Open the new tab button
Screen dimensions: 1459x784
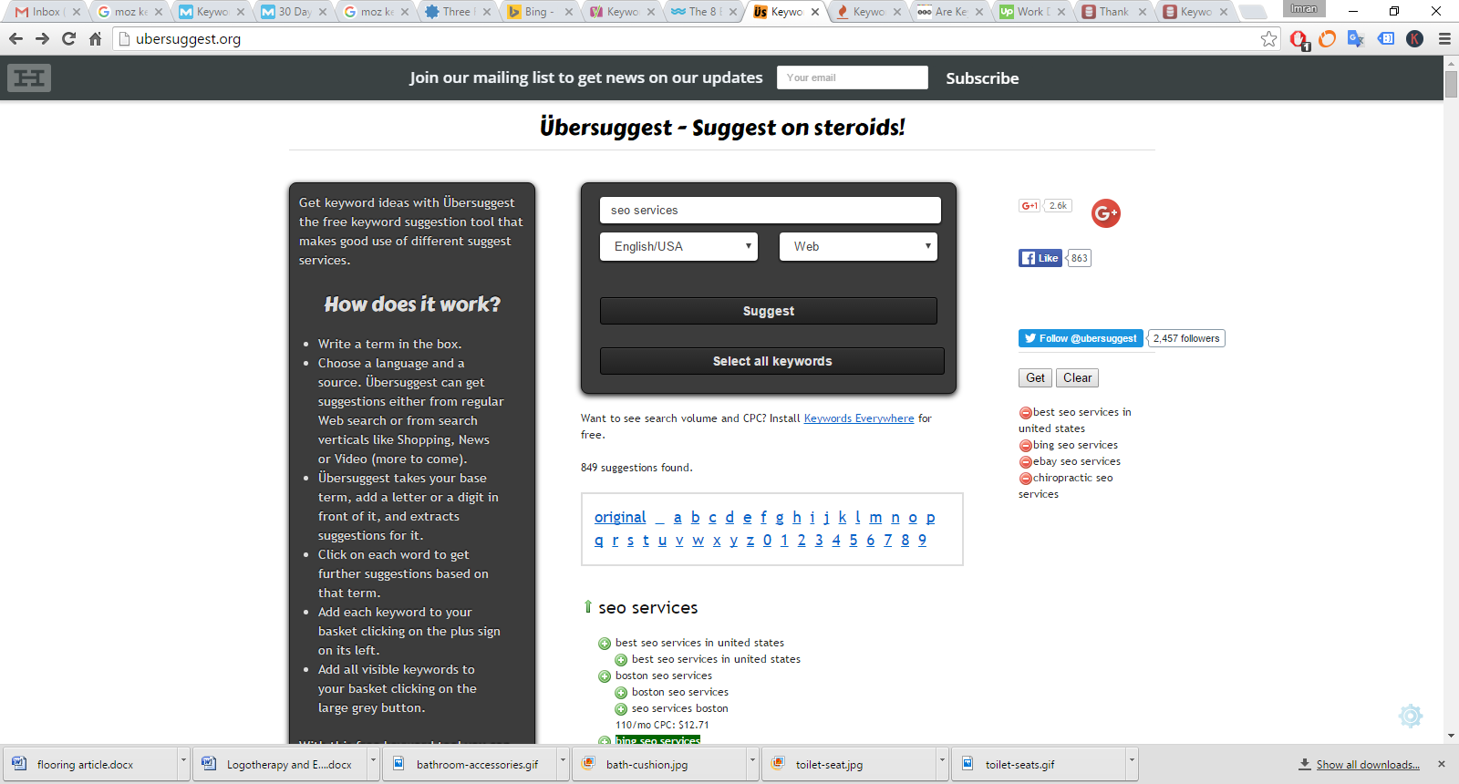click(x=1254, y=12)
